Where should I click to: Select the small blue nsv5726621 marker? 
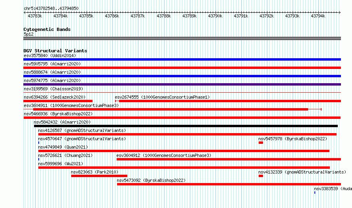point(39,159)
